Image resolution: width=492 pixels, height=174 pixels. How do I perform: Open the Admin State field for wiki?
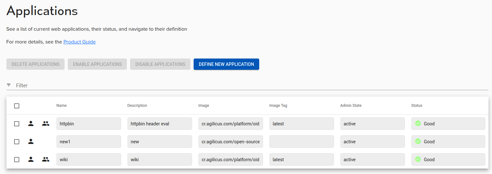pyautogui.click(x=372, y=160)
